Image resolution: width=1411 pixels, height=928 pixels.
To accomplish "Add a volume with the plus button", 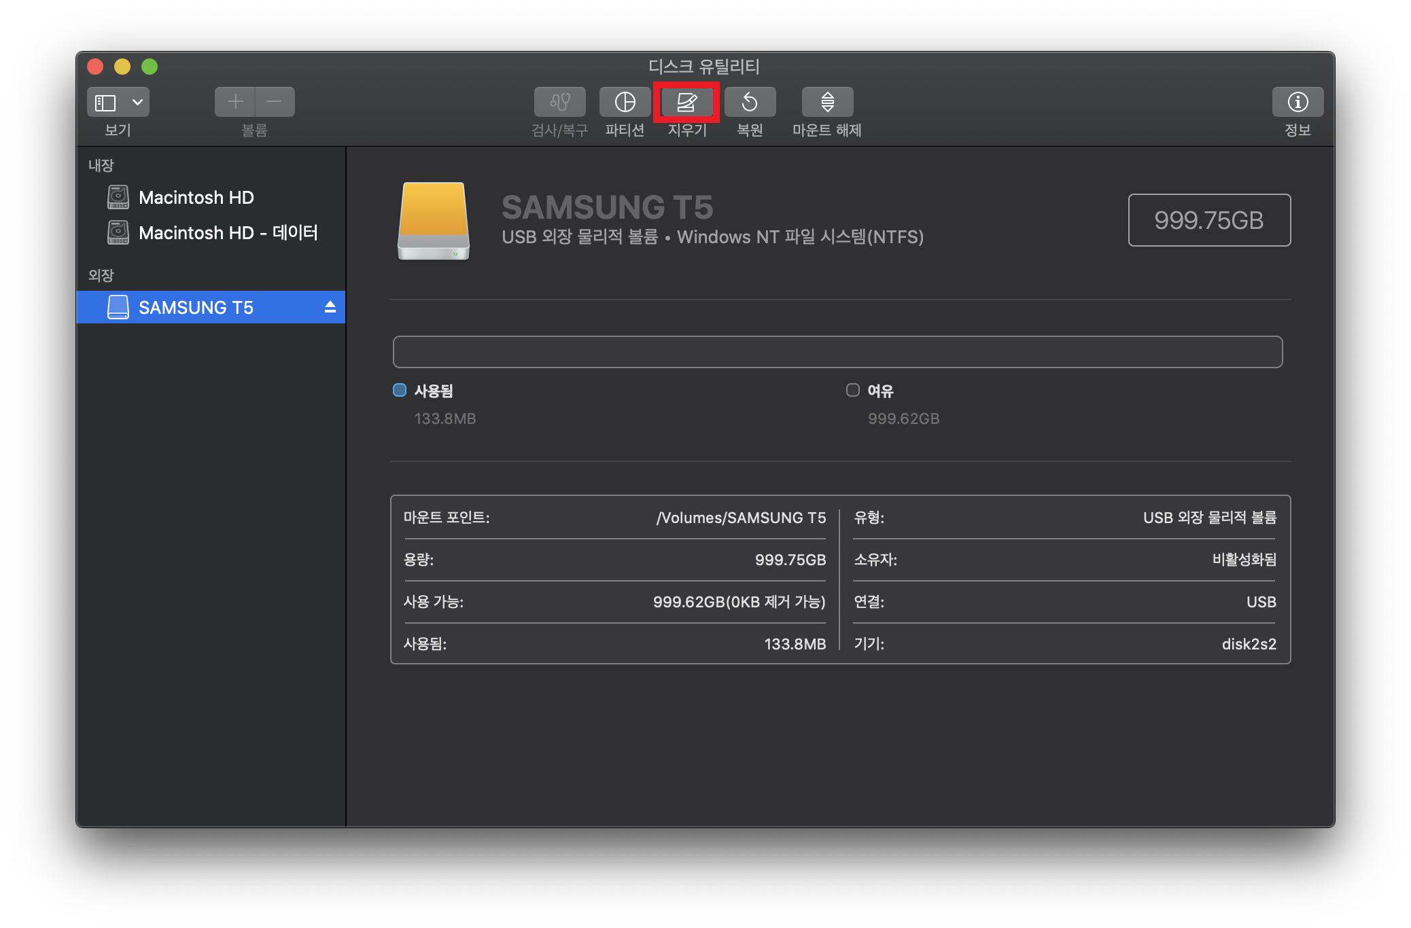I will pyautogui.click(x=235, y=102).
